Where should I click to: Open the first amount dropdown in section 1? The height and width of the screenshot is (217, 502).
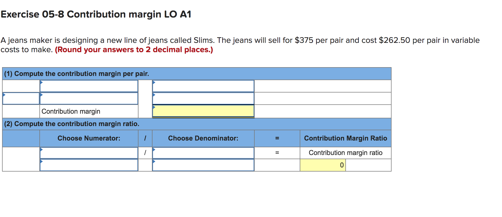203,86
